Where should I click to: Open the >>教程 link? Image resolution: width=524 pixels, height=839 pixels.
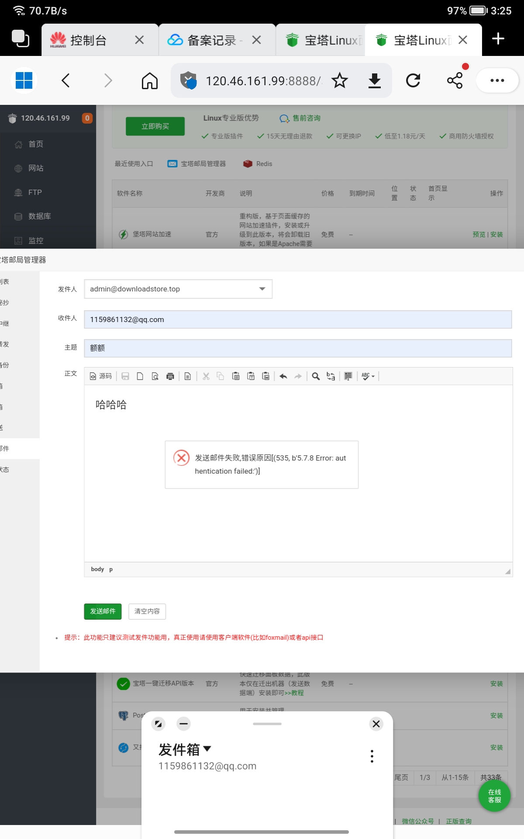pyautogui.click(x=294, y=693)
